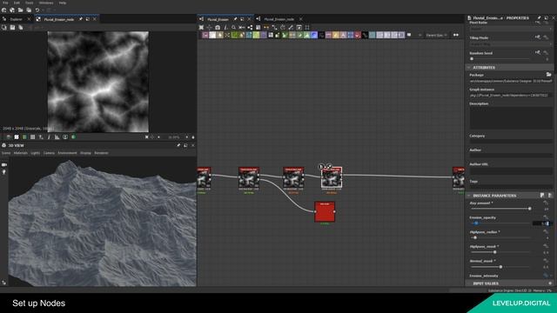The height and width of the screenshot is (313, 557).
Task: Toggle the histogram icon in 2D view toolbar
Action: [57, 137]
